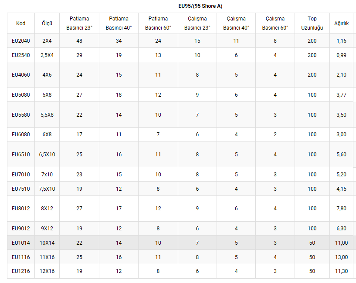Screen dimensions: 356x283
Task: Click the 7,80 weight value
Action: coord(341,209)
